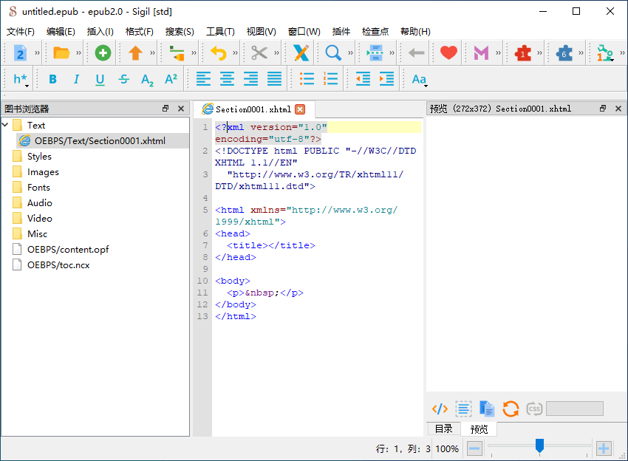Toggle Italic formatting

[x=76, y=79]
